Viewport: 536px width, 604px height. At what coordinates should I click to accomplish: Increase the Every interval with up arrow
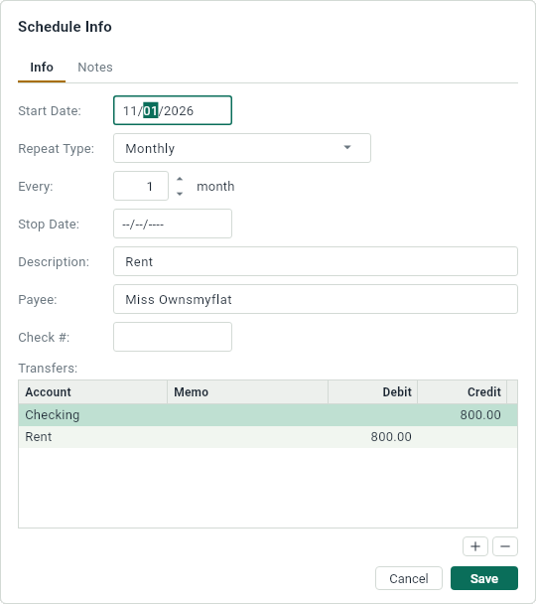(180, 180)
